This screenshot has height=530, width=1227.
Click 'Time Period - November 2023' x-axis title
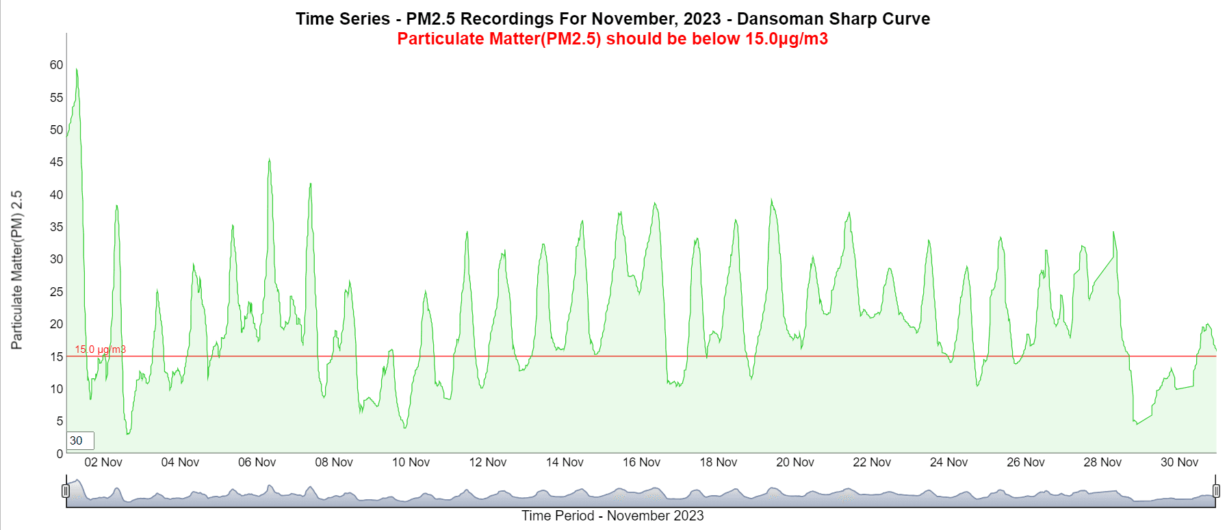[x=612, y=516]
